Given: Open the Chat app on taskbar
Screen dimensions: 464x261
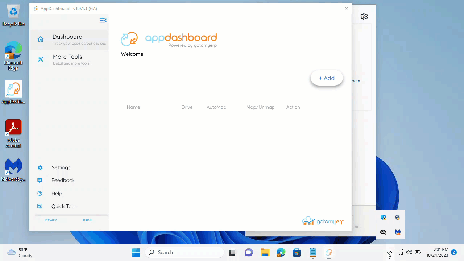Looking at the screenshot, I should click(249, 253).
